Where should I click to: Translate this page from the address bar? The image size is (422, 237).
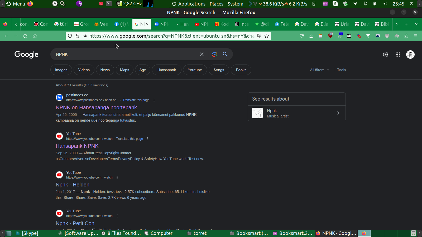pos(259,36)
